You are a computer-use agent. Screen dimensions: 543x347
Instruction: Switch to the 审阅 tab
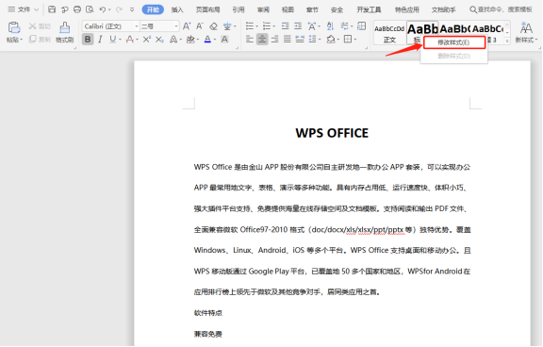pos(263,9)
